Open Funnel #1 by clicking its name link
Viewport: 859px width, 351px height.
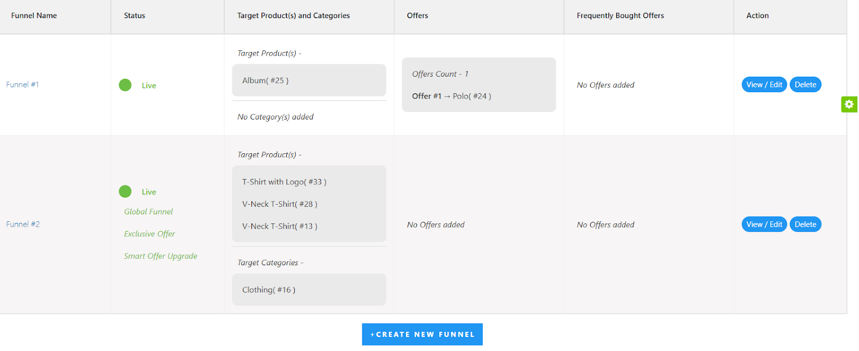[22, 84]
